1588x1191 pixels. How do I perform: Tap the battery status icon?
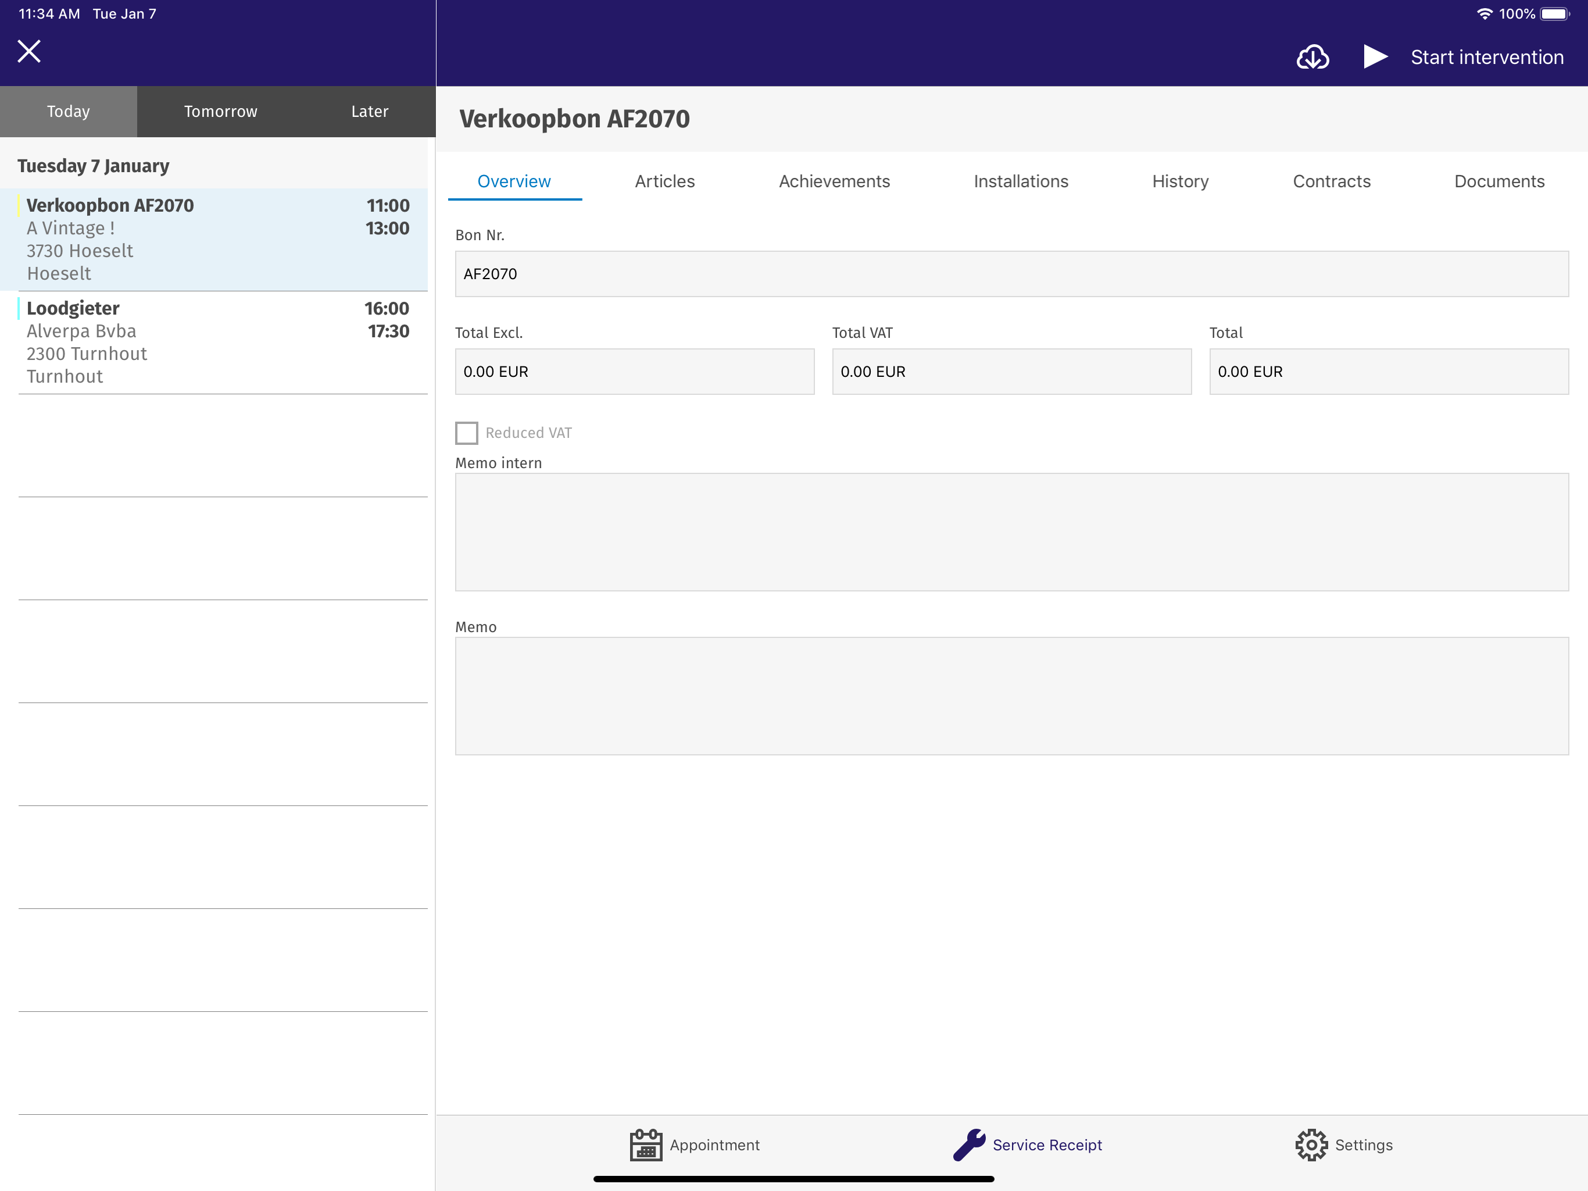coord(1555,13)
